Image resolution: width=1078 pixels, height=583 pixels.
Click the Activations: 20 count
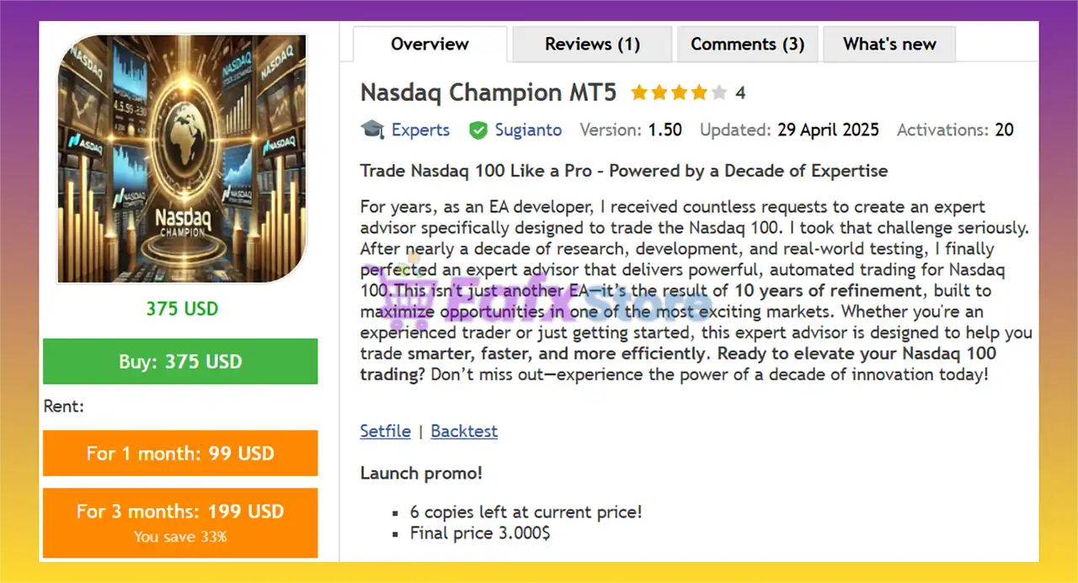(x=955, y=130)
